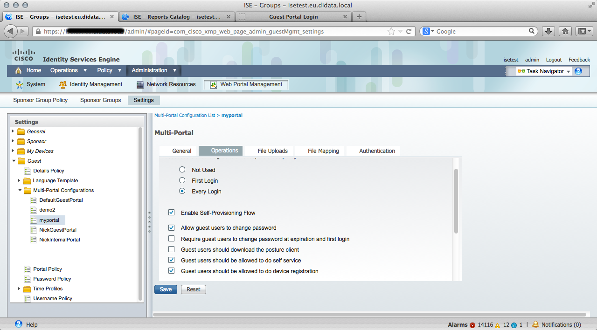Click the Save button
The width and height of the screenshot is (597, 330).
(166, 289)
